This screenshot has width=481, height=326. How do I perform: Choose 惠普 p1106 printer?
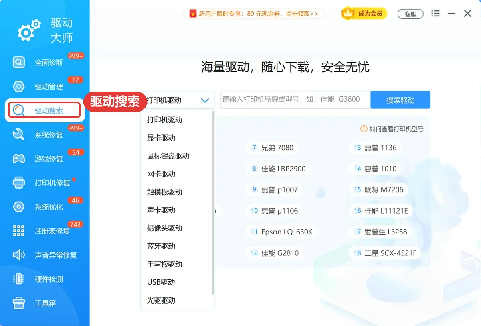[275, 211]
